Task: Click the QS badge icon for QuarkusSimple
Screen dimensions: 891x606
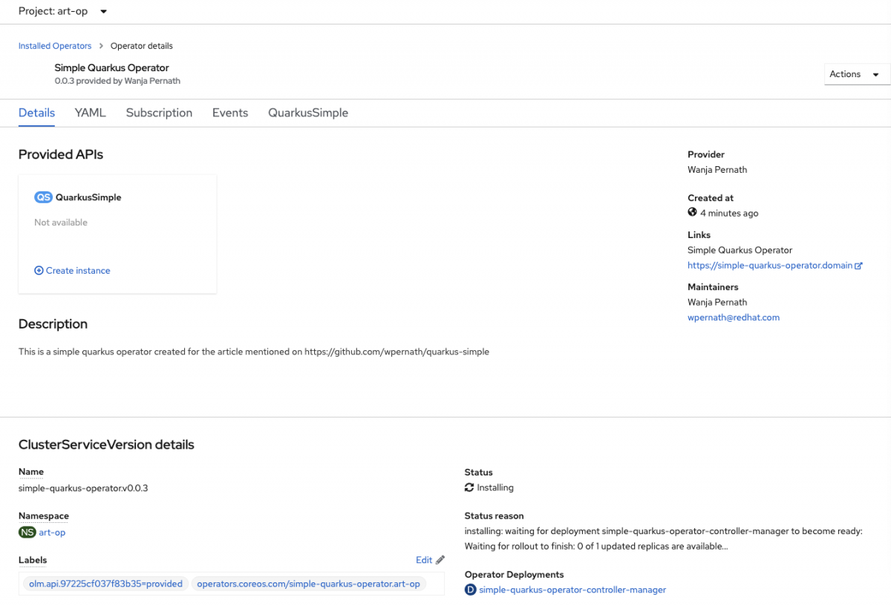Action: [43, 197]
